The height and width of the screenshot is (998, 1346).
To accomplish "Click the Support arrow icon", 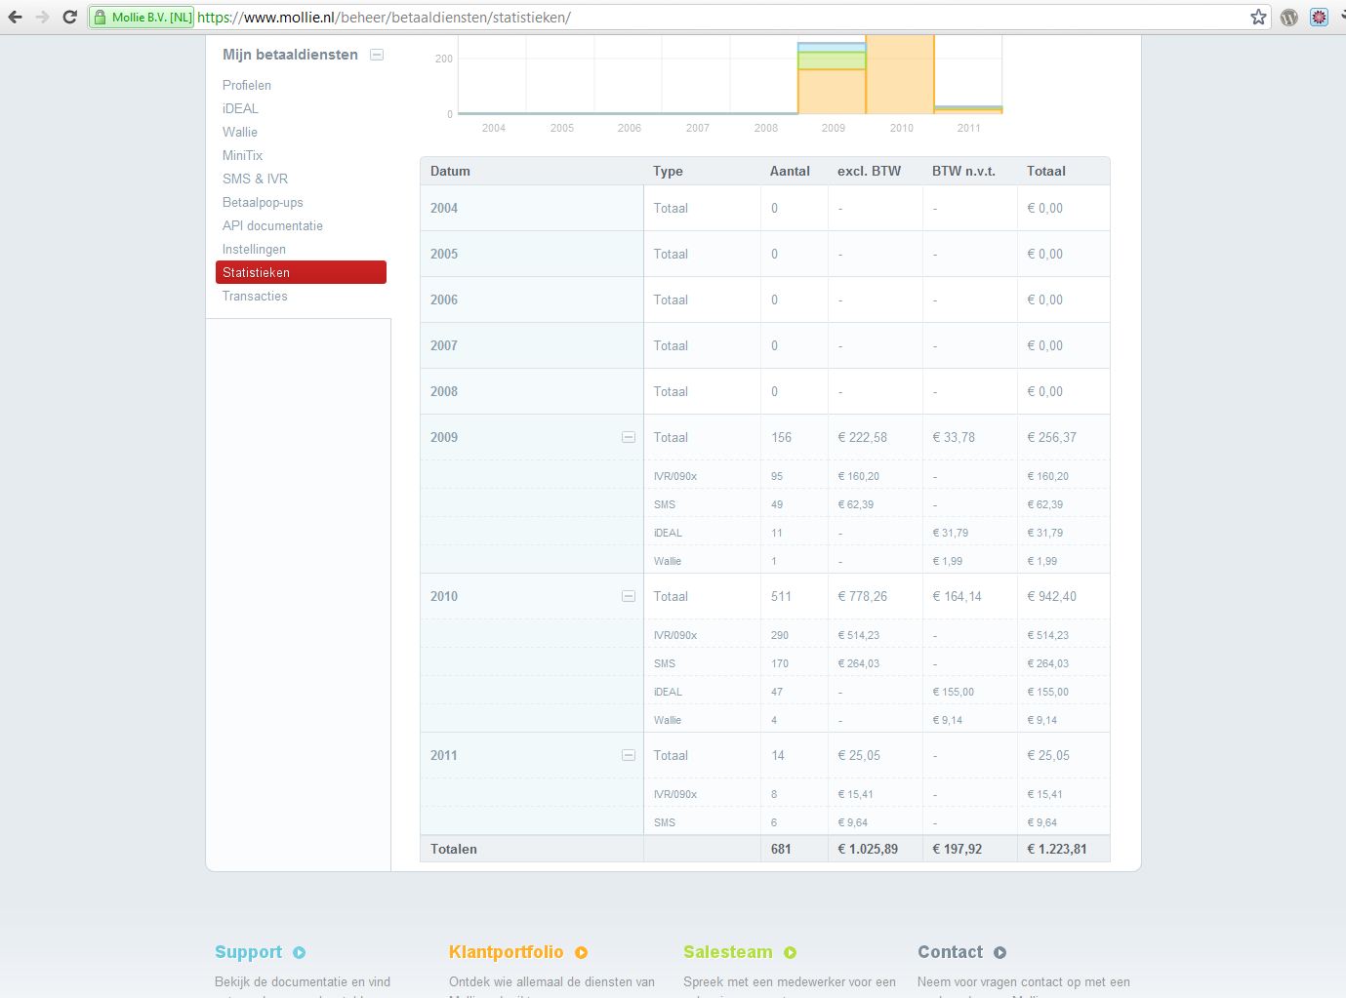I will pyautogui.click(x=300, y=952).
